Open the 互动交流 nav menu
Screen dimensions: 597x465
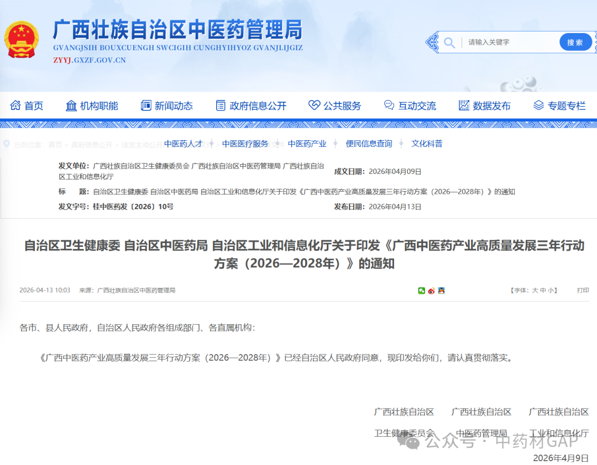tap(417, 106)
